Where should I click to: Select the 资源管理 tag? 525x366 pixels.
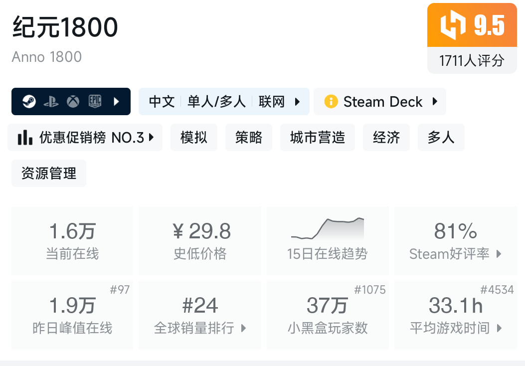click(49, 174)
